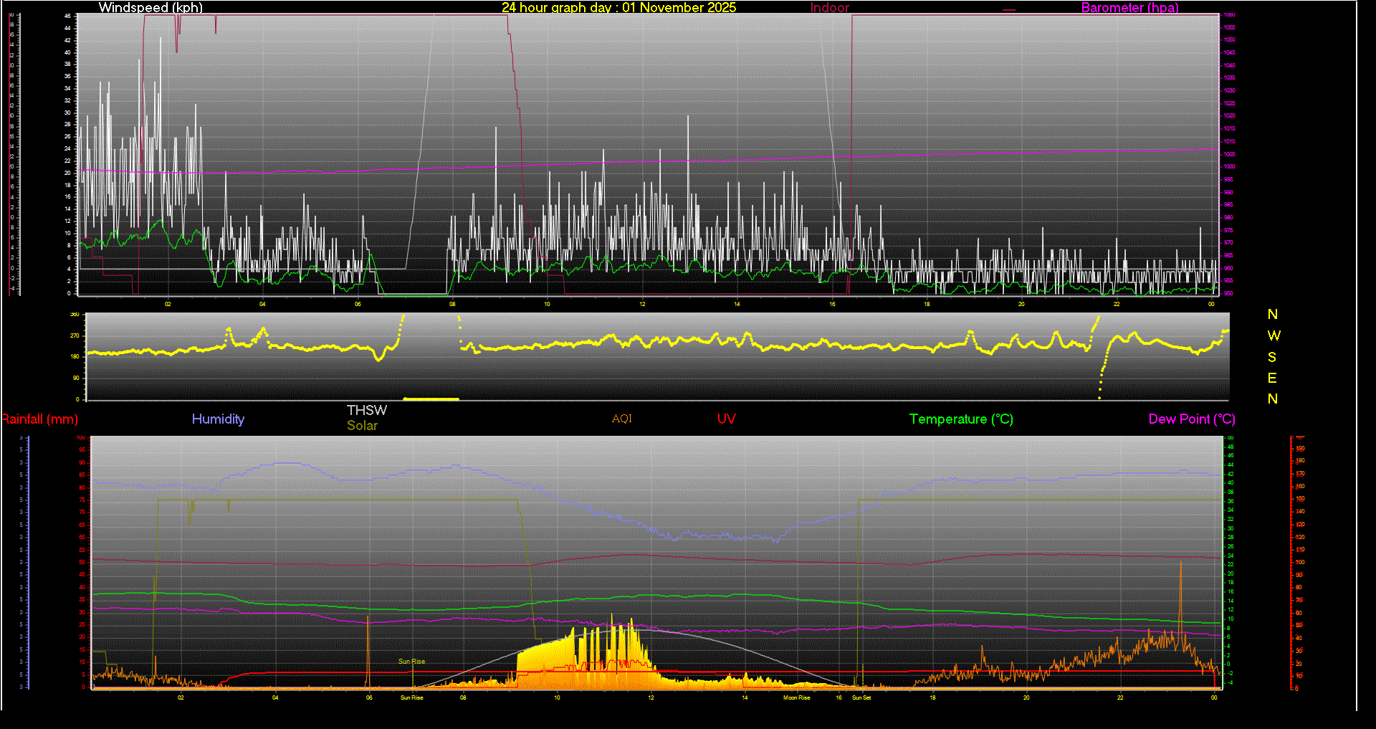This screenshot has width=1376, height=729.
Task: Click the N compass letter
Action: (x=1273, y=314)
